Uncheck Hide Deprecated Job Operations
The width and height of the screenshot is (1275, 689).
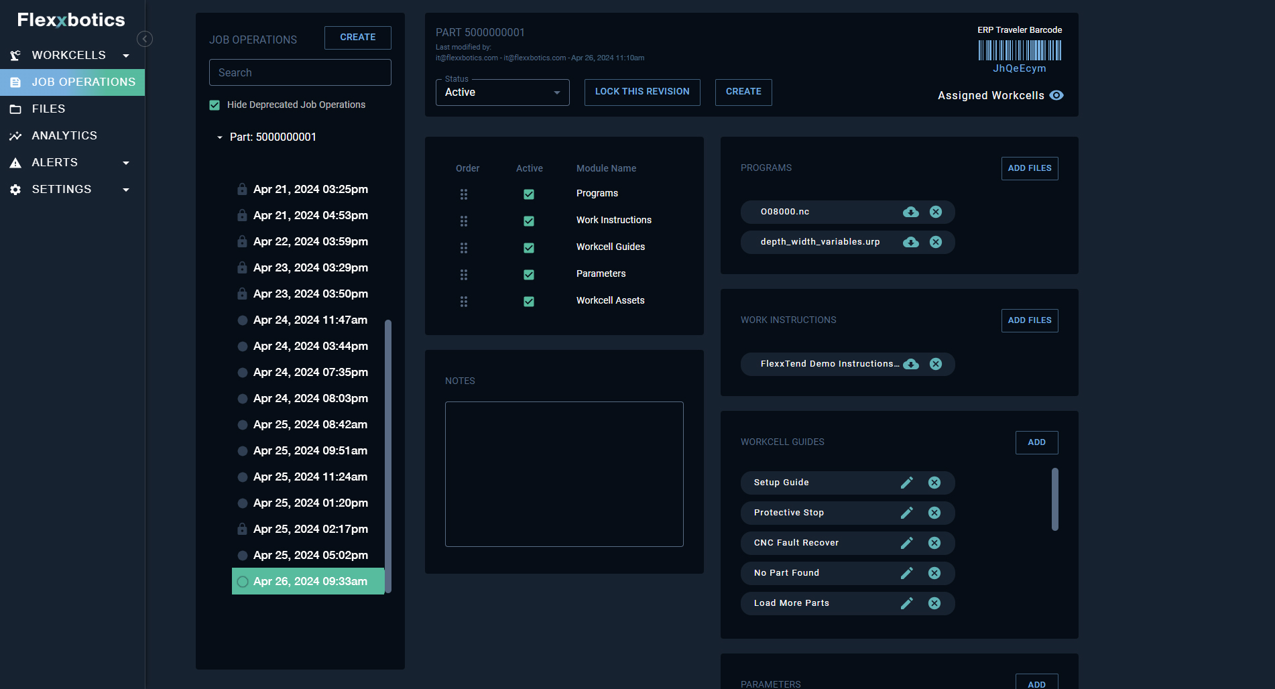point(215,105)
